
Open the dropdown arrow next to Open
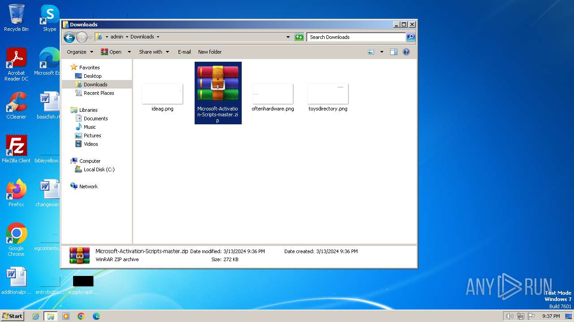(x=129, y=52)
